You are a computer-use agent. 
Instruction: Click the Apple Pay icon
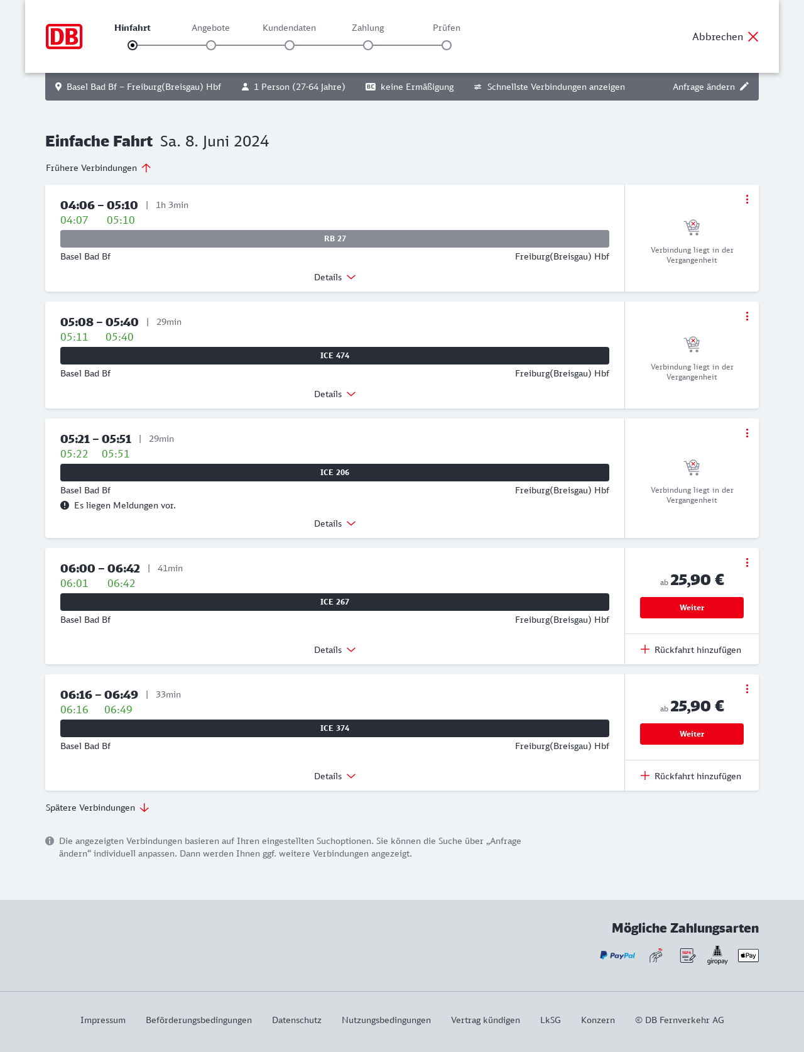[x=748, y=955]
